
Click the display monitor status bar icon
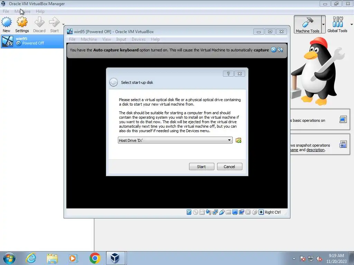click(235, 212)
